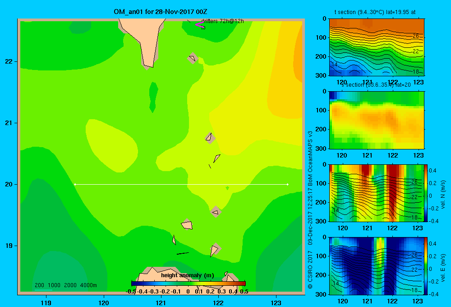The height and width of the screenshot is (307, 451).
Task: Click the eastward velocity section panel
Action: (377, 266)
